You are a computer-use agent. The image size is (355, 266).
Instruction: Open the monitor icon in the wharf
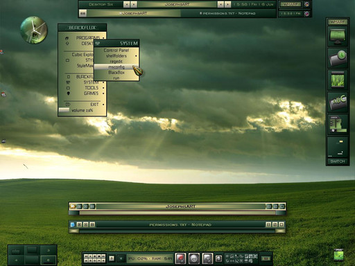(338, 37)
